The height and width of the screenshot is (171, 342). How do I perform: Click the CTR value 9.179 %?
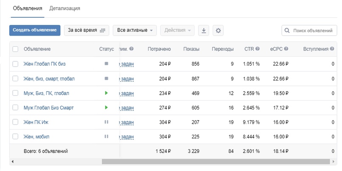pyautogui.click(x=251, y=122)
